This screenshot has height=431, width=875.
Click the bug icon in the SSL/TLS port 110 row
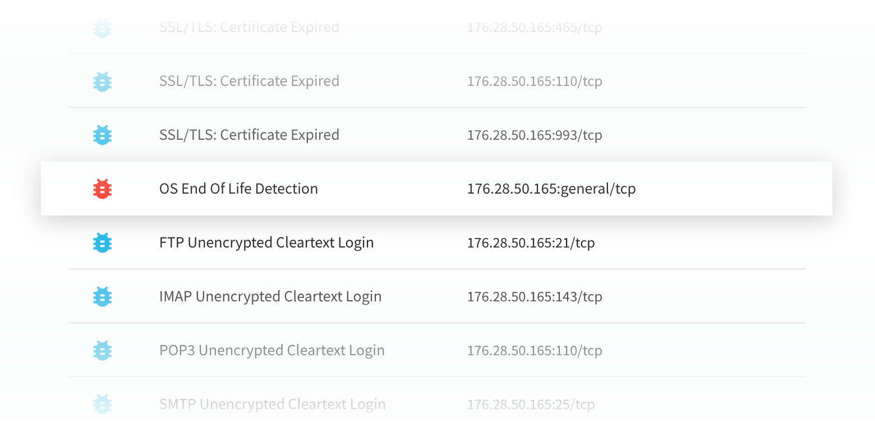pyautogui.click(x=102, y=81)
